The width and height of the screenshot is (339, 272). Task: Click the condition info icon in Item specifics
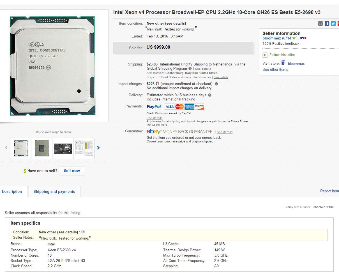click(x=83, y=232)
